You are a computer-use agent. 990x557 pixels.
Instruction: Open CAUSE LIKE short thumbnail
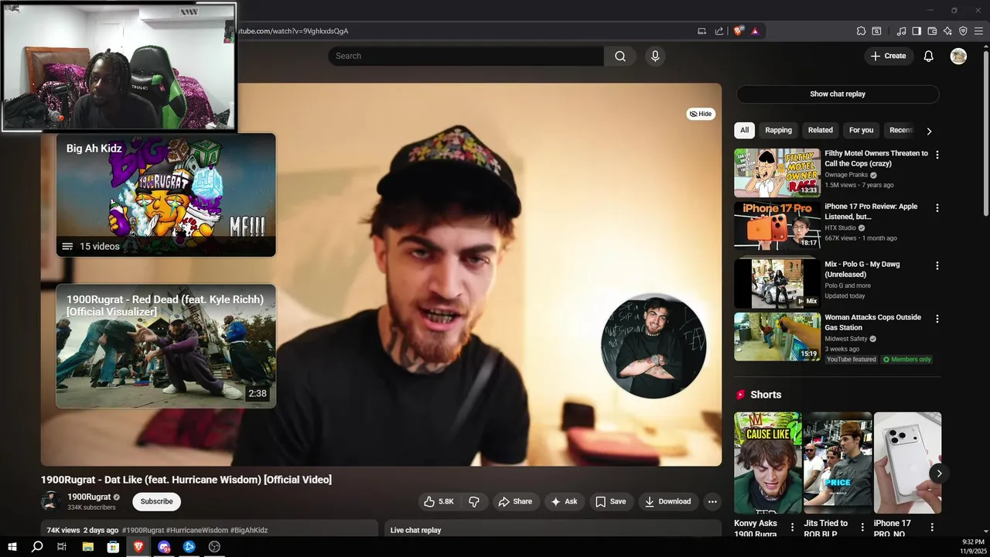[768, 463]
